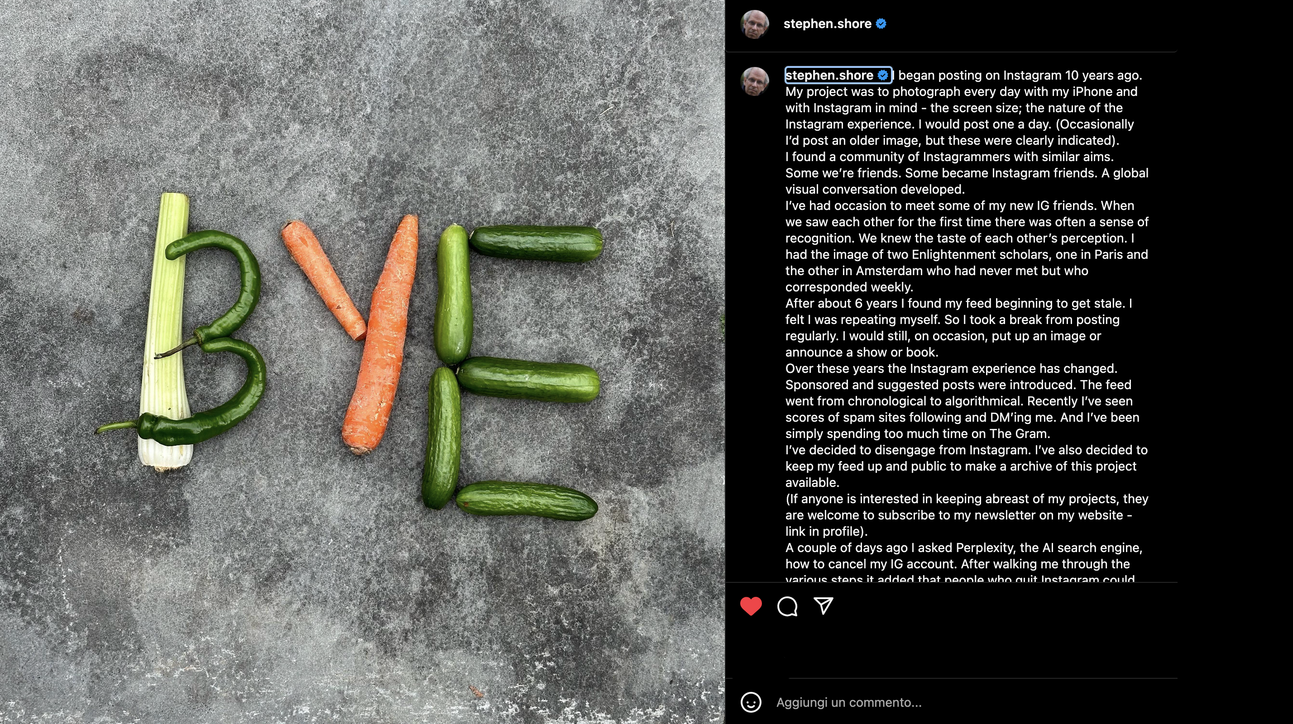Click the verified badge in the caption

click(883, 75)
